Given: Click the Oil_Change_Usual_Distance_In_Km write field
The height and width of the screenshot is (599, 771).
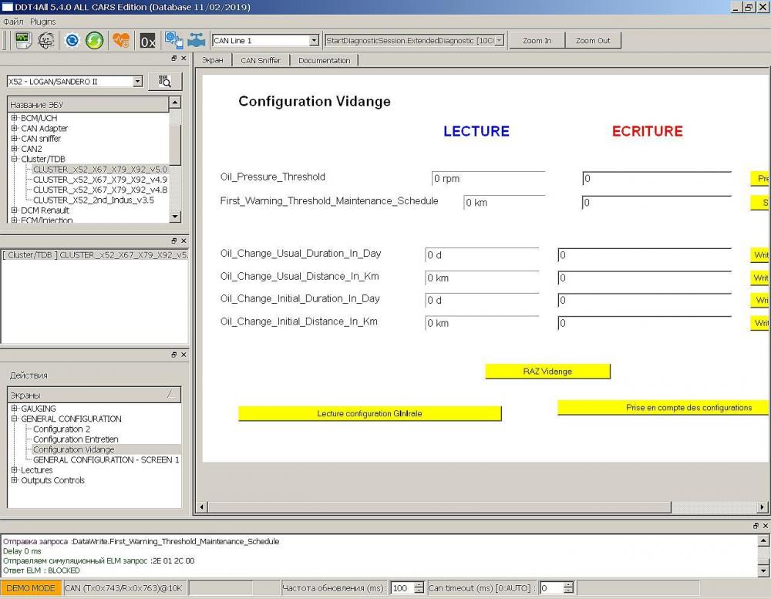Looking at the screenshot, I should coord(645,278).
